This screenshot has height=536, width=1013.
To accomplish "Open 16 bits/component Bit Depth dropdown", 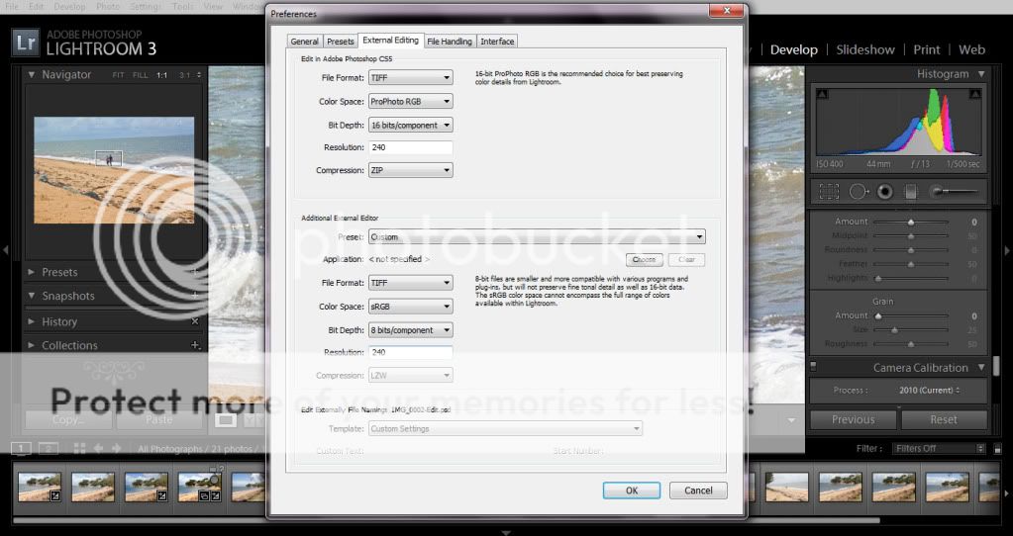I will tap(410, 126).
